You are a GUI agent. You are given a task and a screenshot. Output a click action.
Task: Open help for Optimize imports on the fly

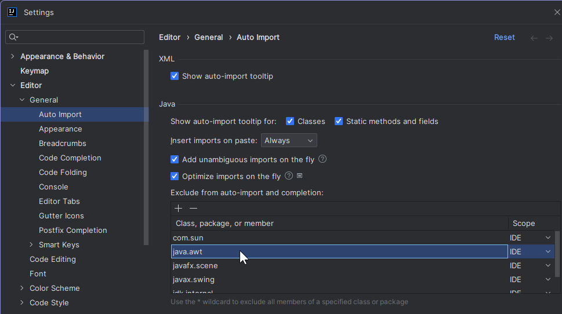(x=288, y=176)
